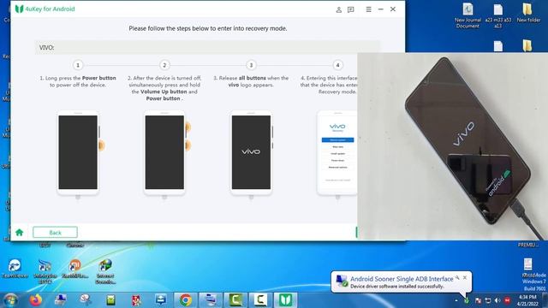Click step 2 'Volume Up button' instruction text
The image size is (548, 308).
(x=164, y=88)
